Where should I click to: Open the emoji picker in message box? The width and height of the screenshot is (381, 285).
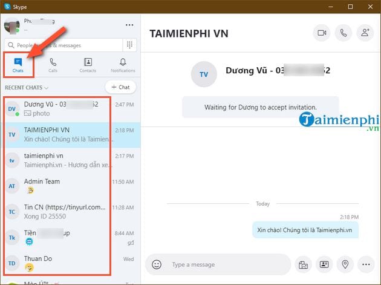coord(157,264)
